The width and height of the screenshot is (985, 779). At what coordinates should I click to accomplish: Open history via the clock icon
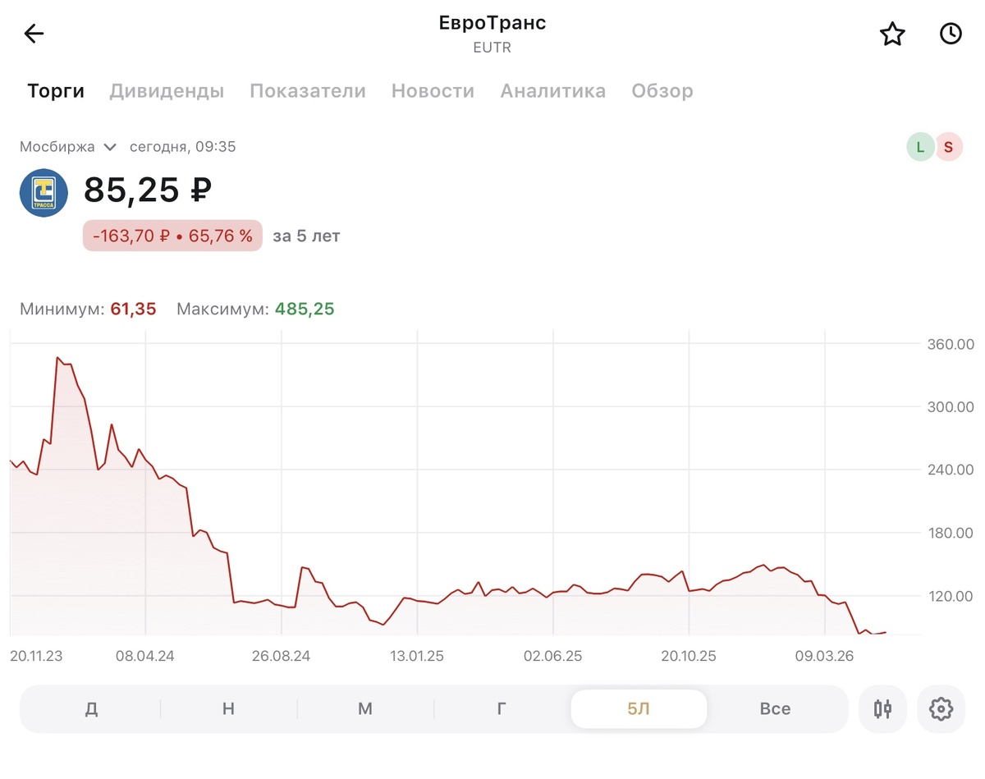951,34
